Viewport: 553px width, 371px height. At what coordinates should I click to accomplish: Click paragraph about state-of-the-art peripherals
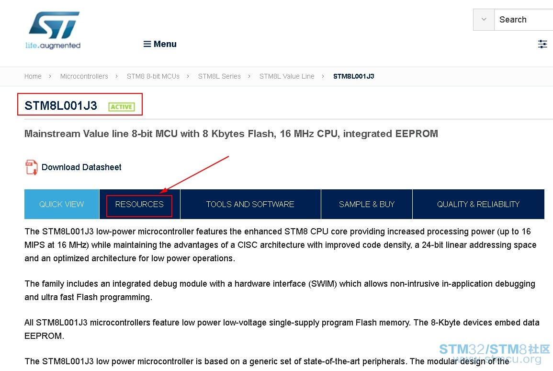point(267,361)
